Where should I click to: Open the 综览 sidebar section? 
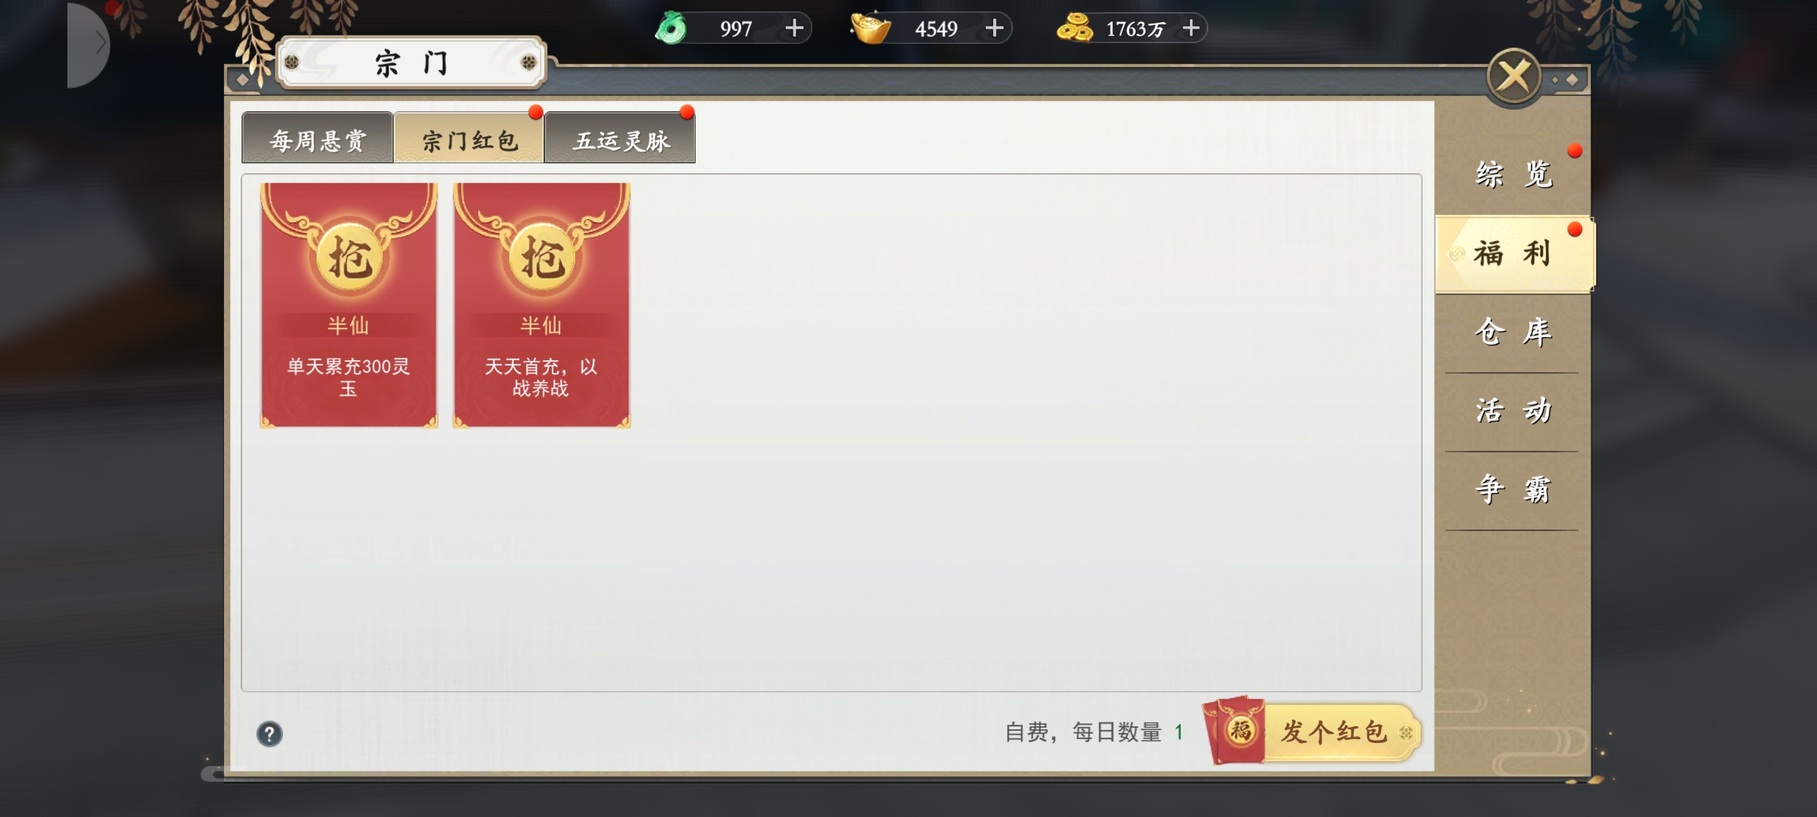point(1513,175)
